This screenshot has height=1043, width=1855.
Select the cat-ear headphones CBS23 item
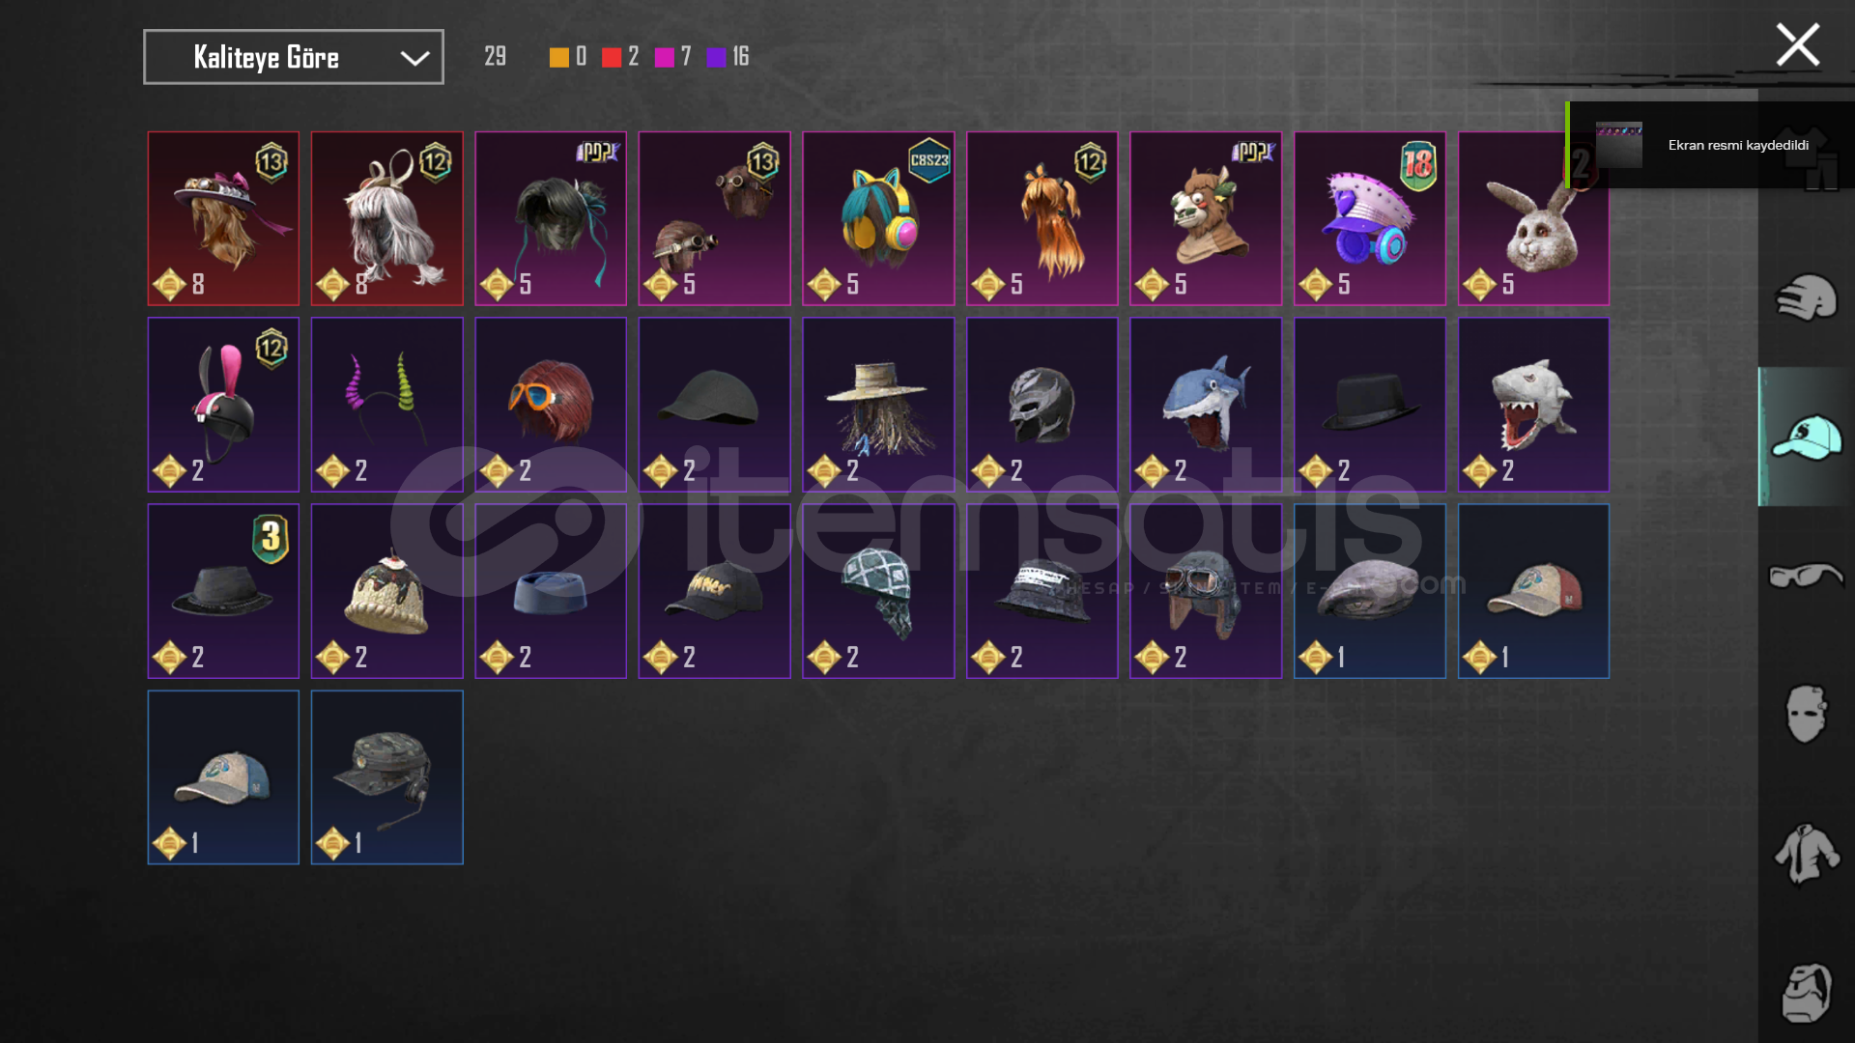(x=878, y=218)
